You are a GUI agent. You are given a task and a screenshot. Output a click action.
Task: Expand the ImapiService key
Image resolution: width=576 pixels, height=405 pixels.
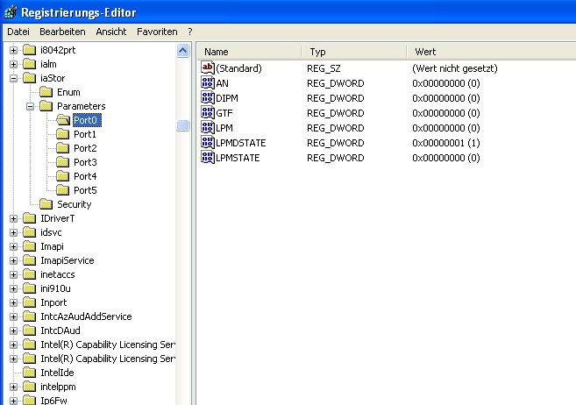pyautogui.click(x=14, y=260)
